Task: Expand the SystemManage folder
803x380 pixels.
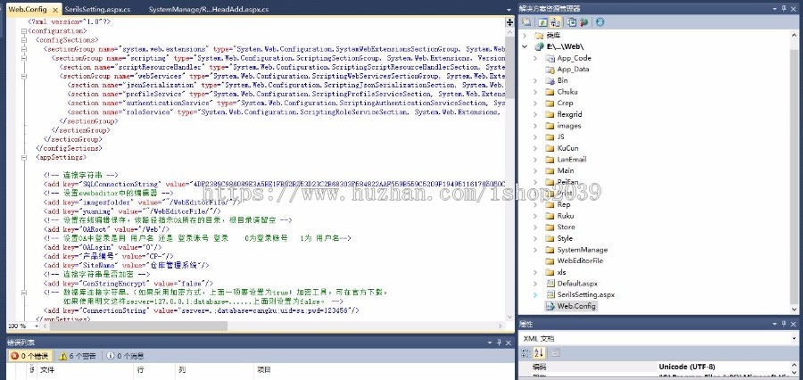Action: 535,250
